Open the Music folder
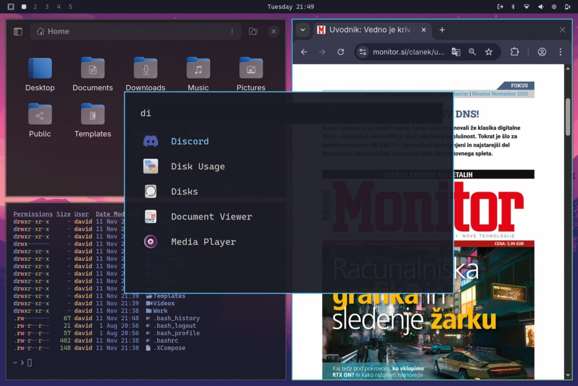This screenshot has width=578, height=386. coord(198,74)
